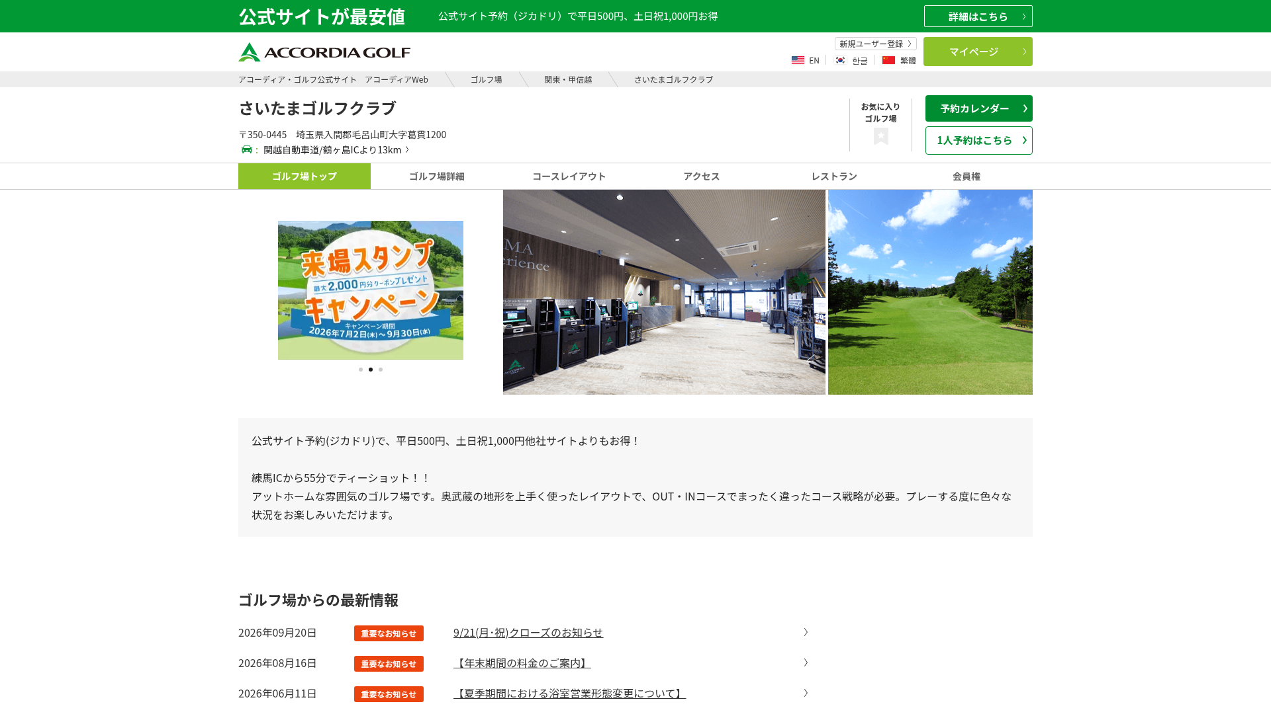Switch to ゴルフ場詳細 tab
Viewport: 1271px width, 714px height.
click(437, 176)
